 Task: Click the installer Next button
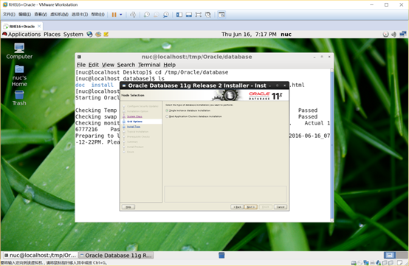251,207
